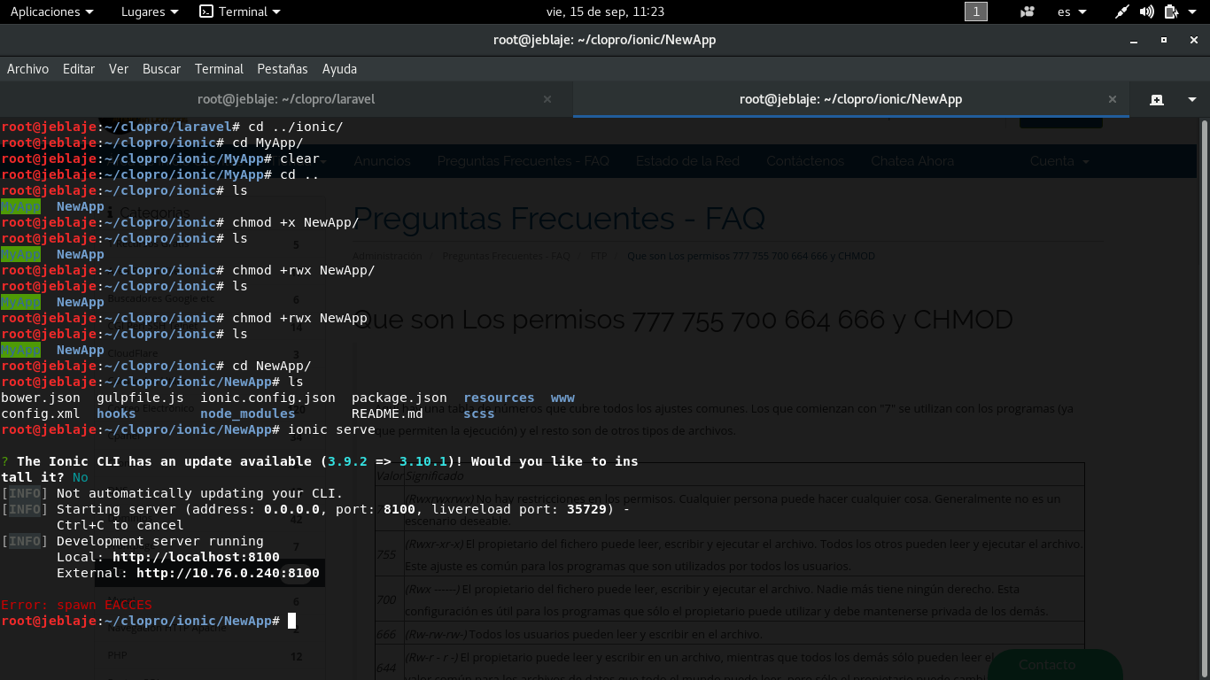Viewport: 1210px width, 680px height.
Task: Click the 'cd MyApp/' command text
Action: (x=268, y=143)
